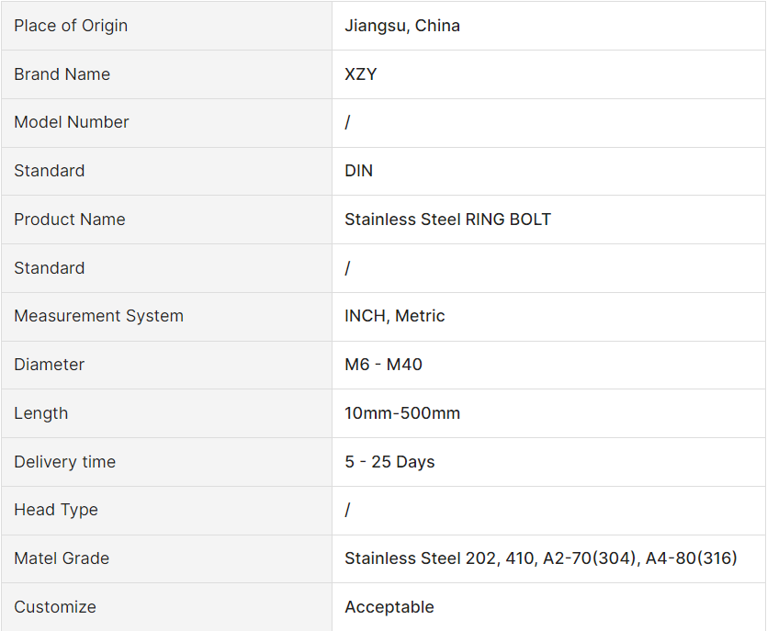Click the "Measurement System" label
Viewport: 767px width, 631px height.
[99, 316]
